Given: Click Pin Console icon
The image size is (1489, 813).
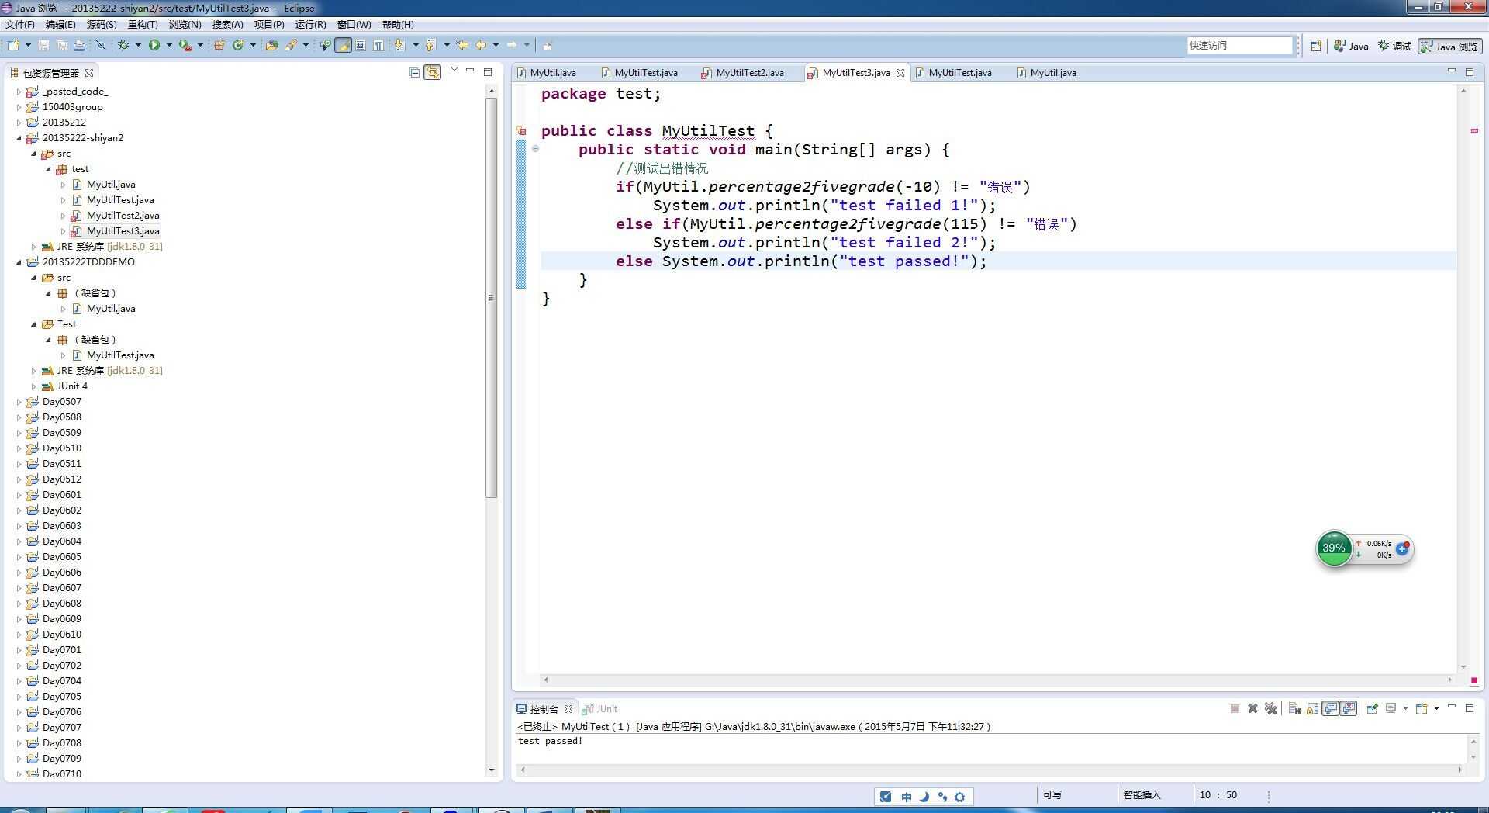Looking at the screenshot, I should click(x=1373, y=708).
